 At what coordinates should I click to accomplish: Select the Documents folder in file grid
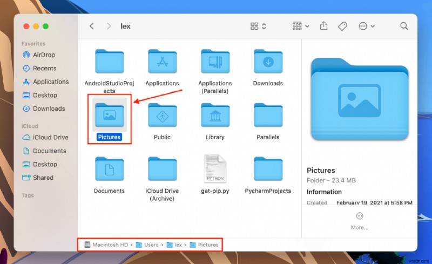[x=110, y=168]
